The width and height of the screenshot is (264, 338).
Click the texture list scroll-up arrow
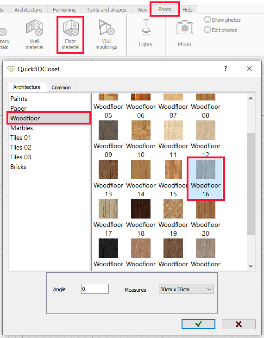[x=251, y=98]
